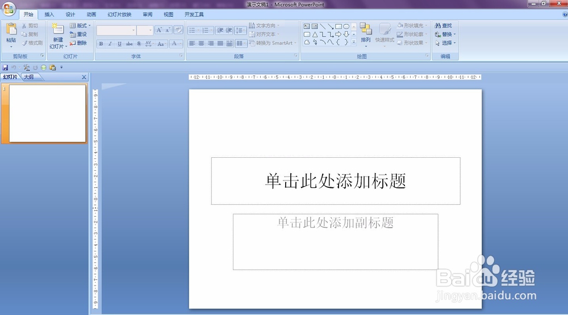Viewport: 568px width, 315px height.
Task: Switch to the Insert (插入) tab
Action: 49,15
